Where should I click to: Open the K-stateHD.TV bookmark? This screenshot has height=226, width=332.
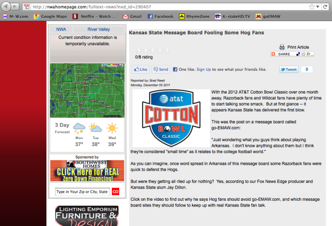(233, 17)
